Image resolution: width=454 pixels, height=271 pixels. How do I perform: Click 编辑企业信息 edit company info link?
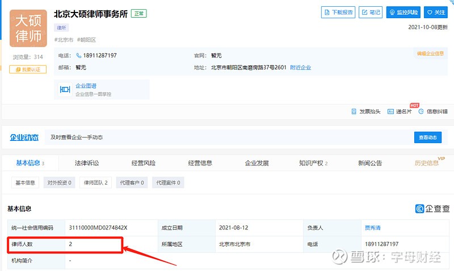[430, 54]
